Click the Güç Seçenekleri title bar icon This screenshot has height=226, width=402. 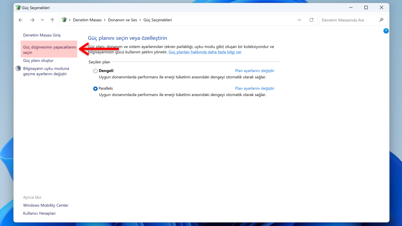click(x=18, y=7)
